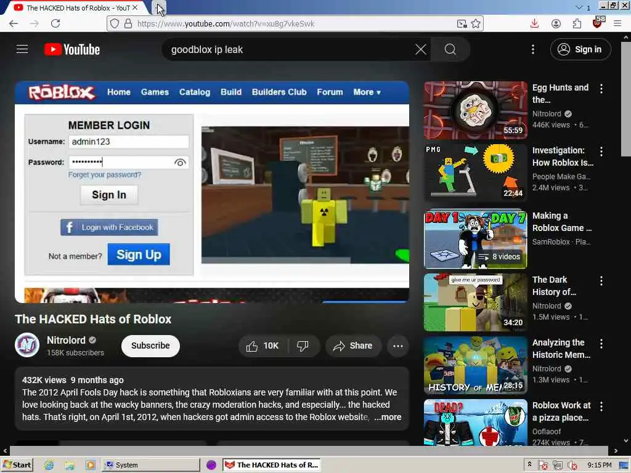This screenshot has width=631, height=473.
Task: Close the HACKED Hats browser tab
Action: coord(135,7)
